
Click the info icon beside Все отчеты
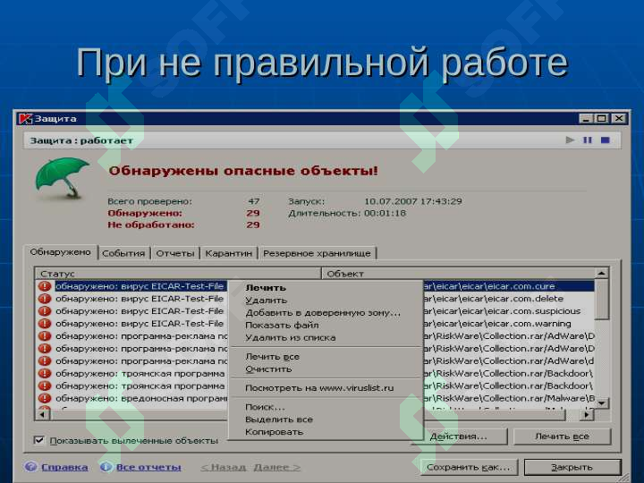pos(106,467)
